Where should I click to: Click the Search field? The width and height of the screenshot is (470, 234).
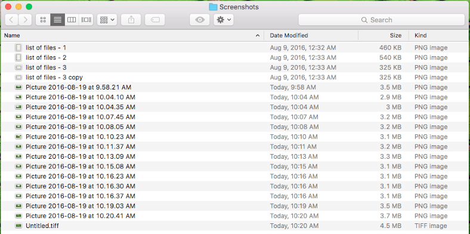(x=381, y=20)
